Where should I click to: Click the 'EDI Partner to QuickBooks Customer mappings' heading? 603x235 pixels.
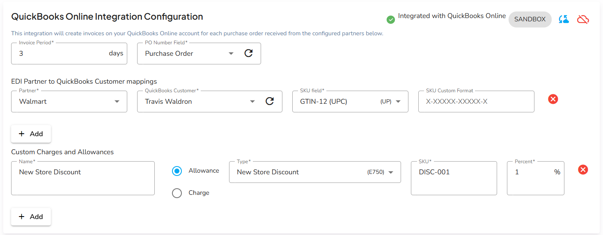[84, 81]
